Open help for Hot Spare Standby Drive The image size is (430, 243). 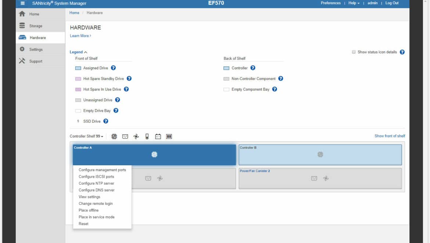[x=129, y=78]
